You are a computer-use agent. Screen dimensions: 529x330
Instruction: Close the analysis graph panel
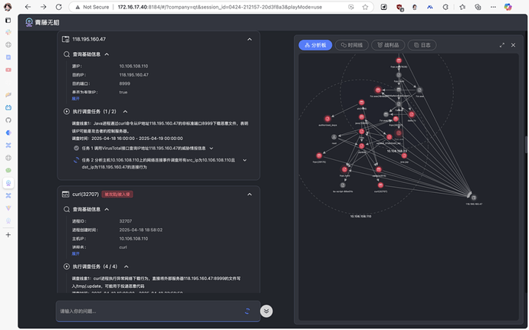click(513, 45)
